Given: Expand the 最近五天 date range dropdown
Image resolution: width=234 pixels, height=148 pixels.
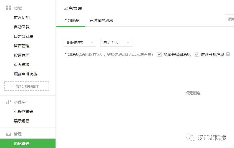Looking at the screenshot, I should 116,42.
